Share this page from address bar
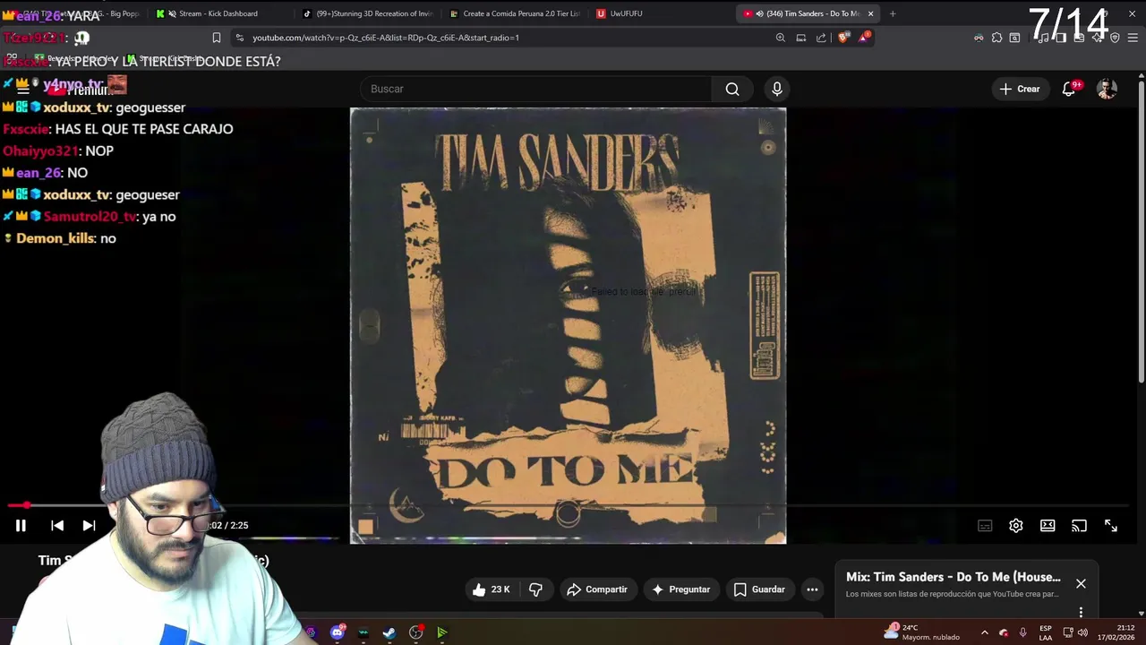This screenshot has width=1146, height=645. click(x=821, y=38)
